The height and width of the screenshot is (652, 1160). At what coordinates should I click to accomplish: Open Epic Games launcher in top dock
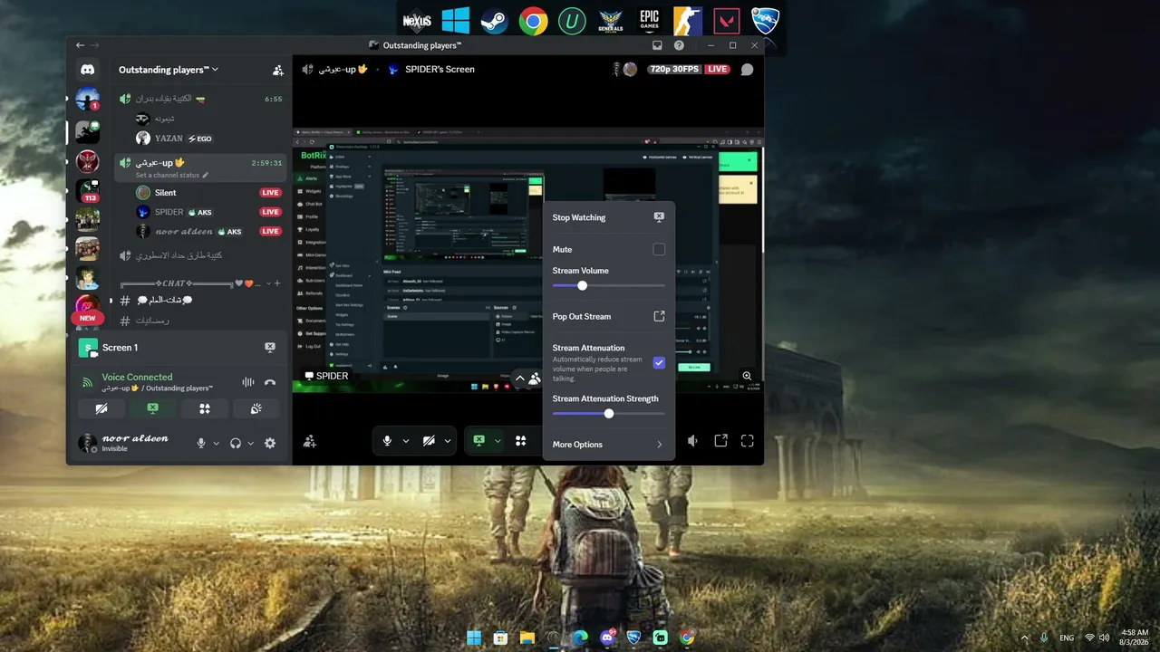649,21
